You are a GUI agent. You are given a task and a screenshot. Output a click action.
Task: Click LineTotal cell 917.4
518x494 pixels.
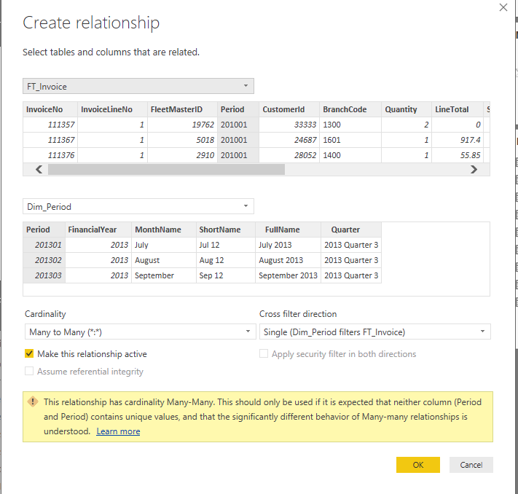(x=458, y=140)
